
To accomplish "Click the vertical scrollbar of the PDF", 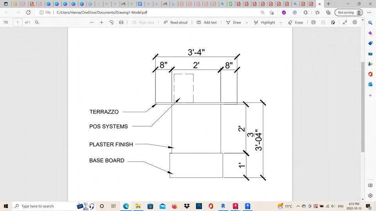I will click(x=363, y=107).
